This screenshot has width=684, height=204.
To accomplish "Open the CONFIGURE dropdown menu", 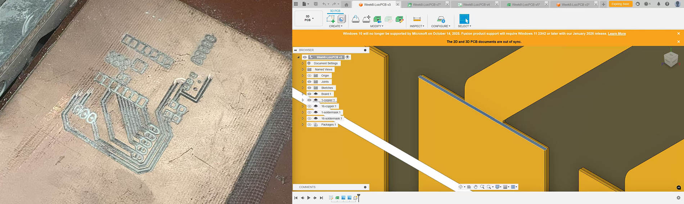I will click(x=441, y=26).
